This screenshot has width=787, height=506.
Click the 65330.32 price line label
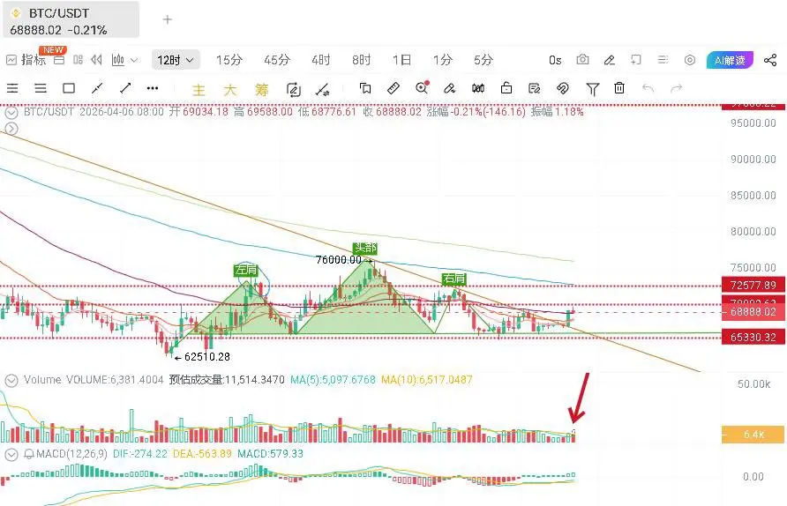pos(753,337)
